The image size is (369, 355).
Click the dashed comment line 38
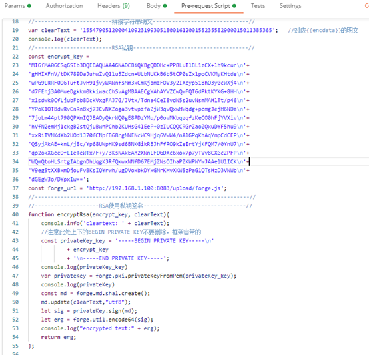[142, 197]
